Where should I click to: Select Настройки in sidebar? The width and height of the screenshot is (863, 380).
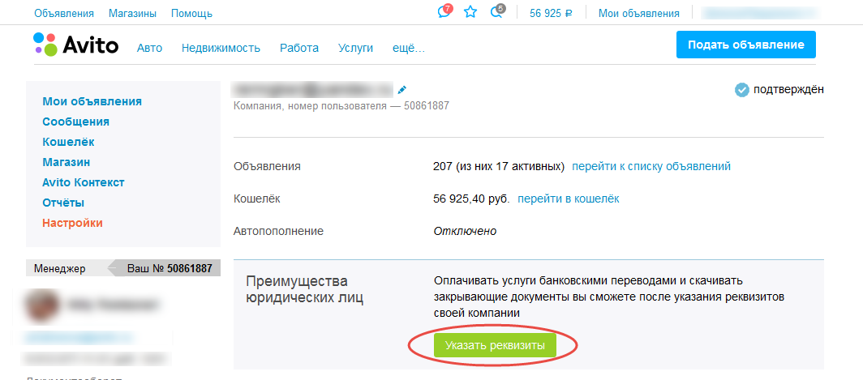click(73, 223)
